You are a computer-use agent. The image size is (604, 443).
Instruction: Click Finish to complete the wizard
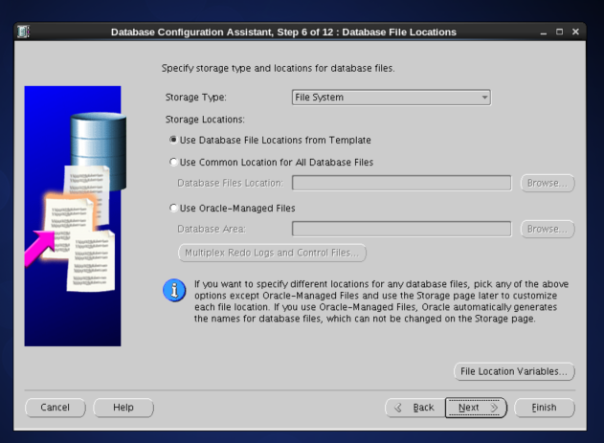(543, 408)
